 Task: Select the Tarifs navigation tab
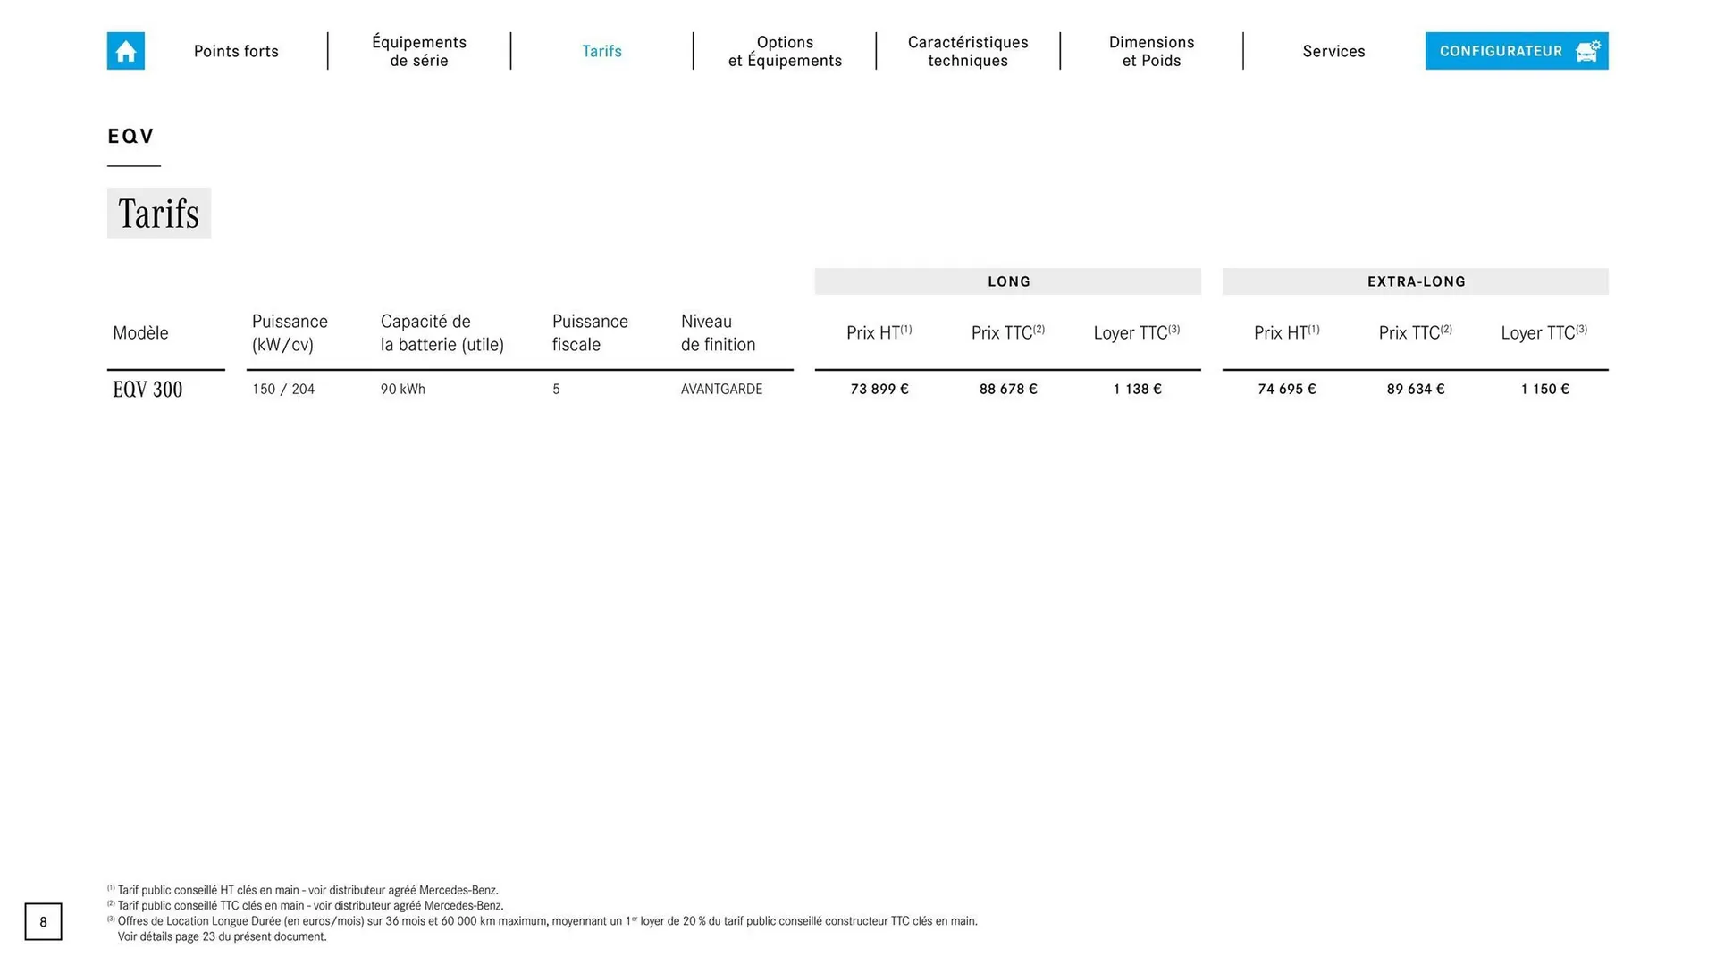point(601,51)
